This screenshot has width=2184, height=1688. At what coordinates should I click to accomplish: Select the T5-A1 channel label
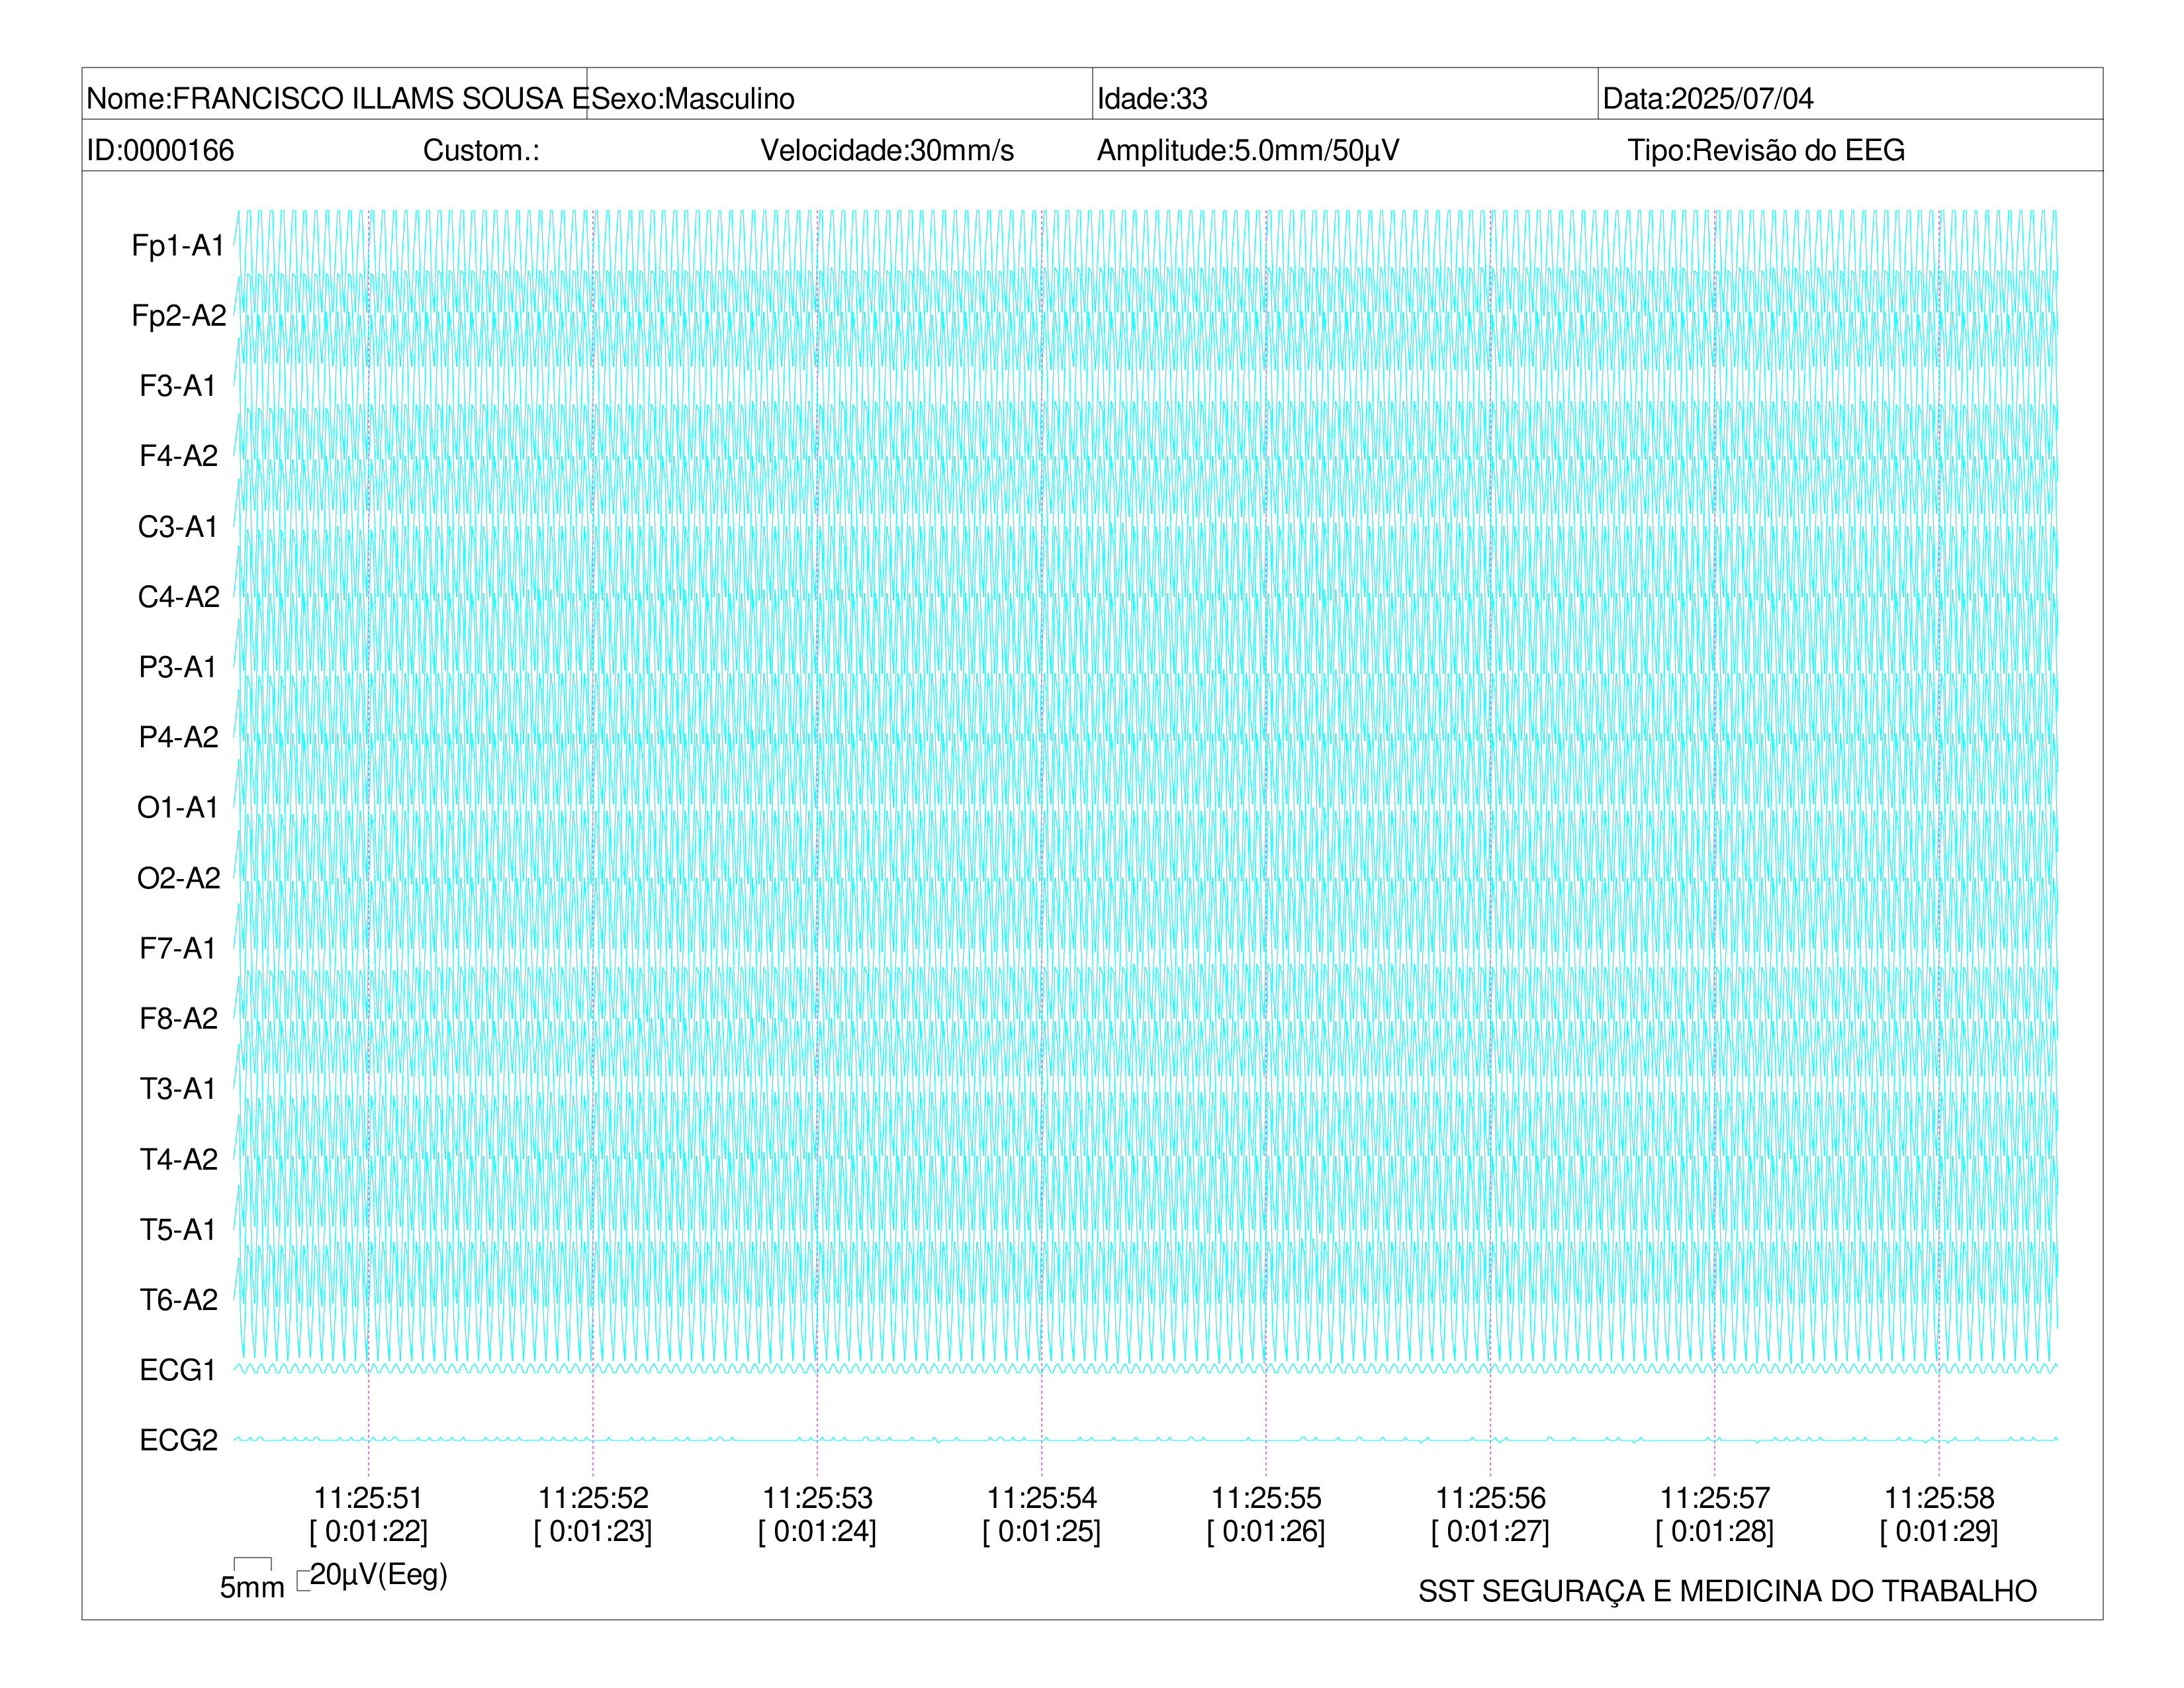pyautogui.click(x=178, y=1229)
